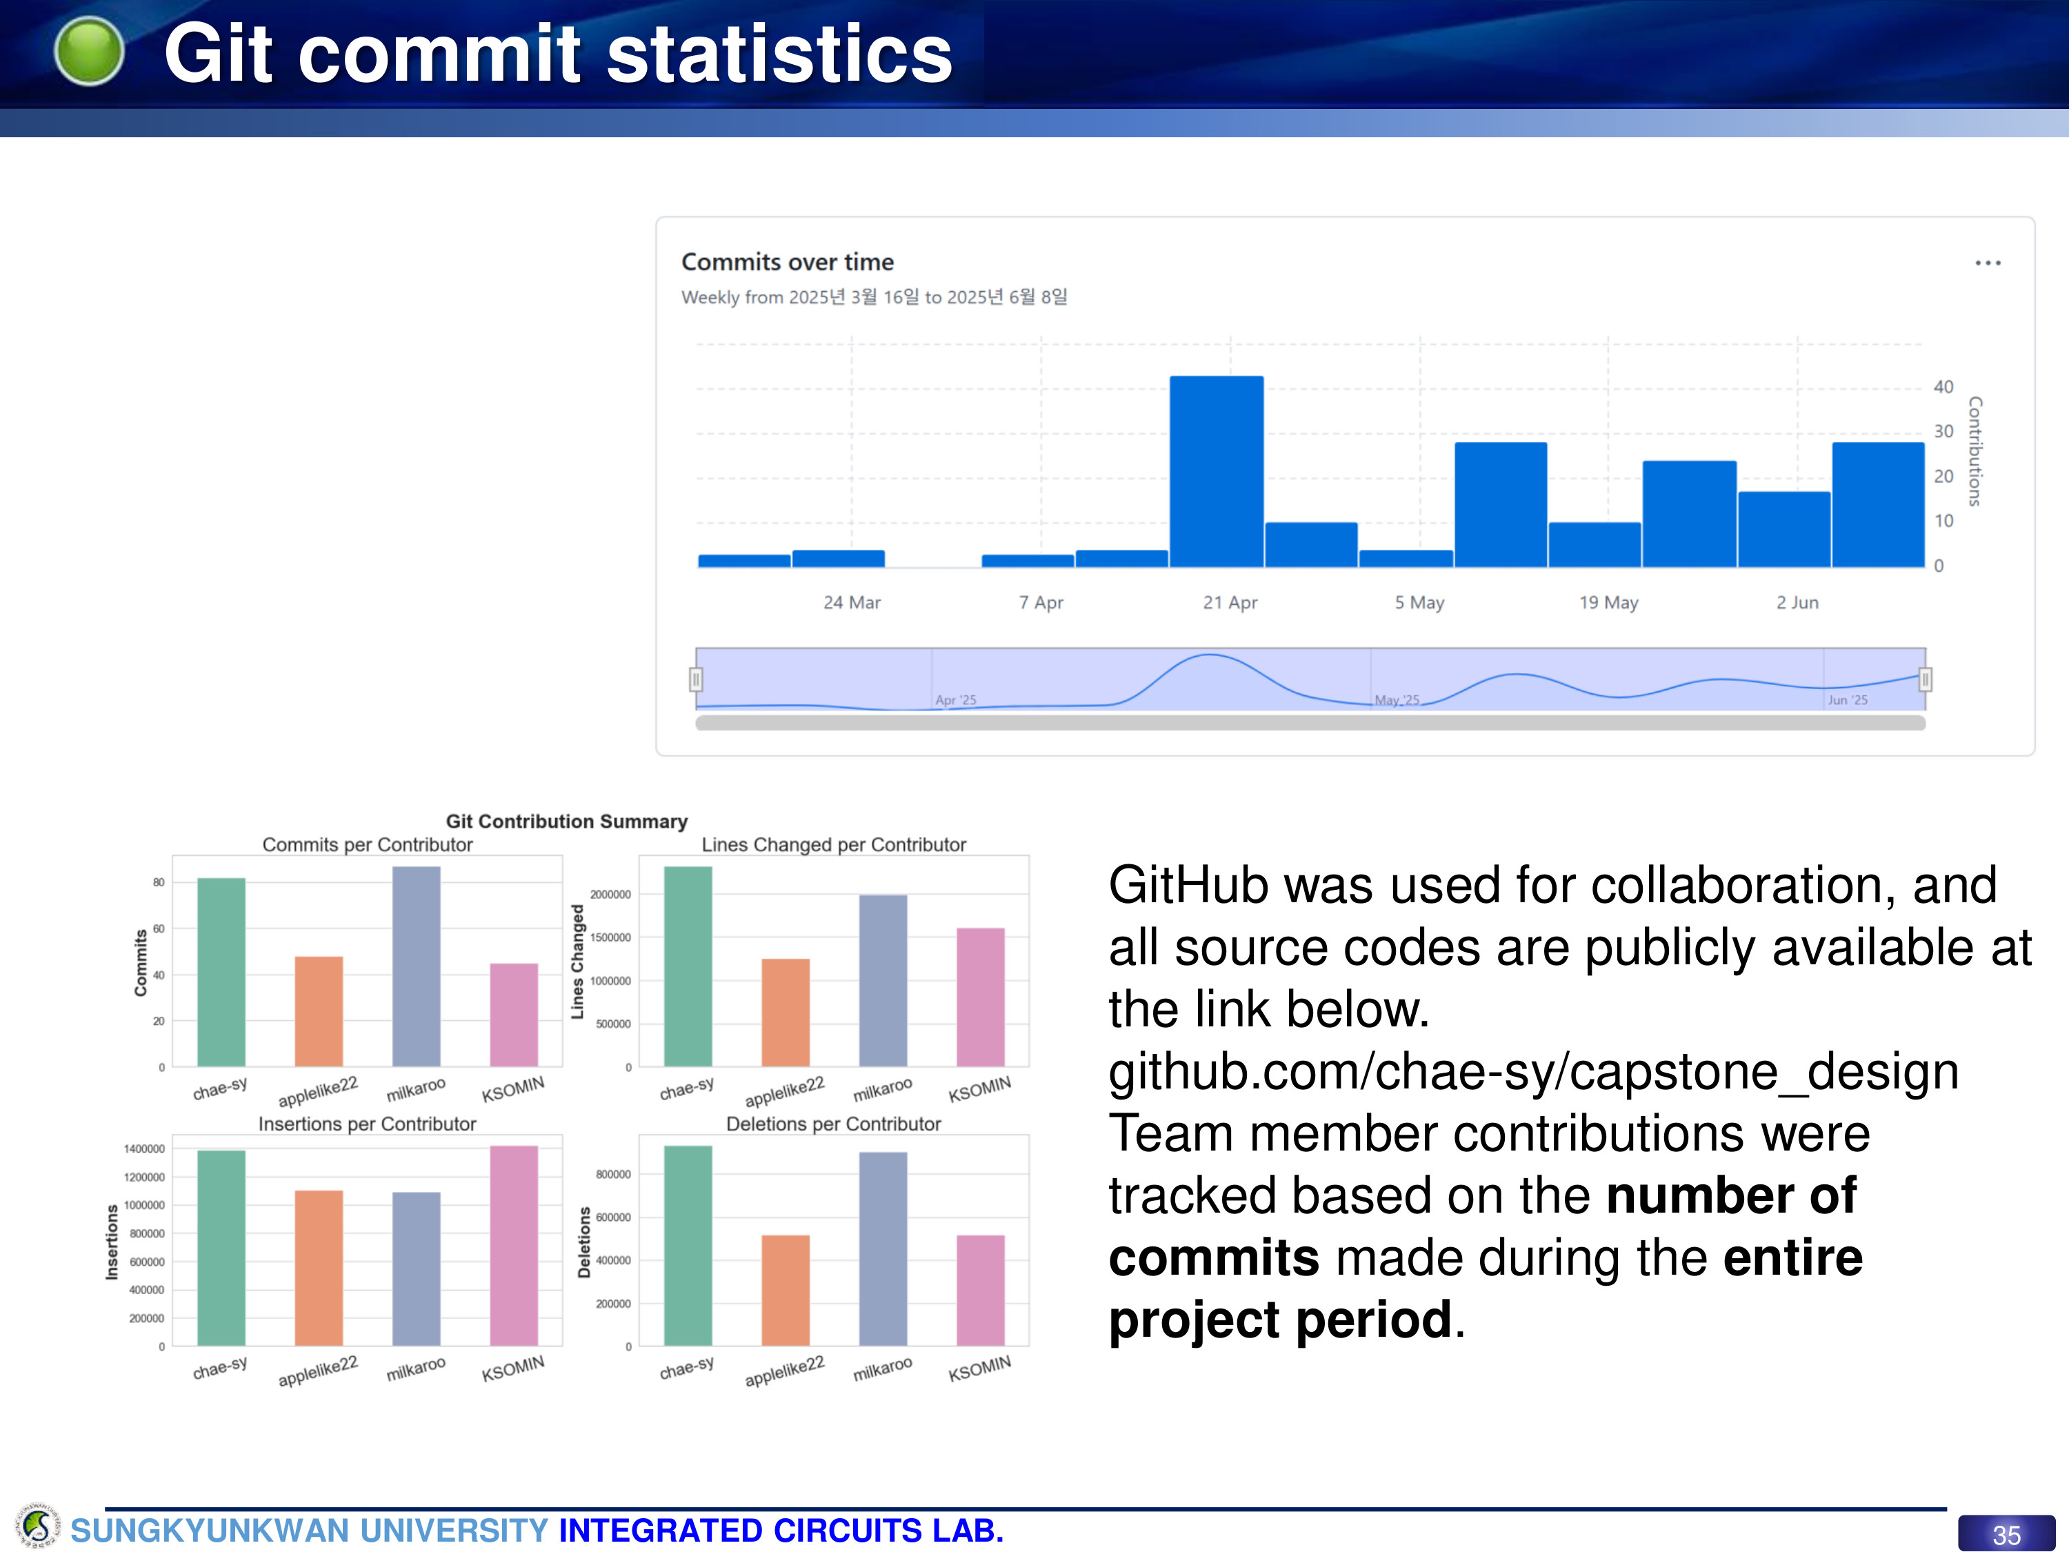Click the 'SUNGKYUNKWAN UNIVERSITY' footer text
2069x1552 pixels.
point(310,1531)
